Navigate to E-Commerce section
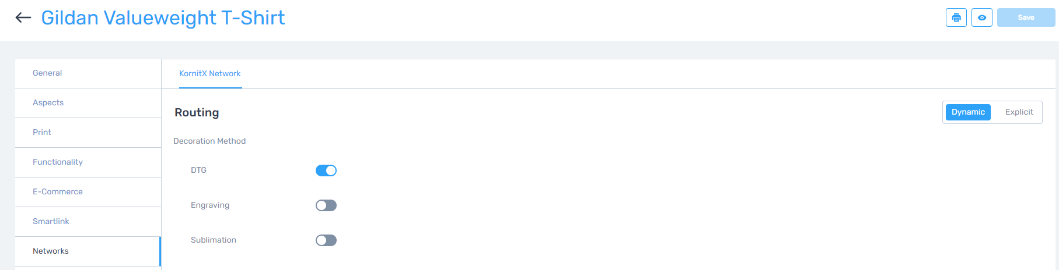This screenshot has height=270, width=1059. (x=88, y=192)
